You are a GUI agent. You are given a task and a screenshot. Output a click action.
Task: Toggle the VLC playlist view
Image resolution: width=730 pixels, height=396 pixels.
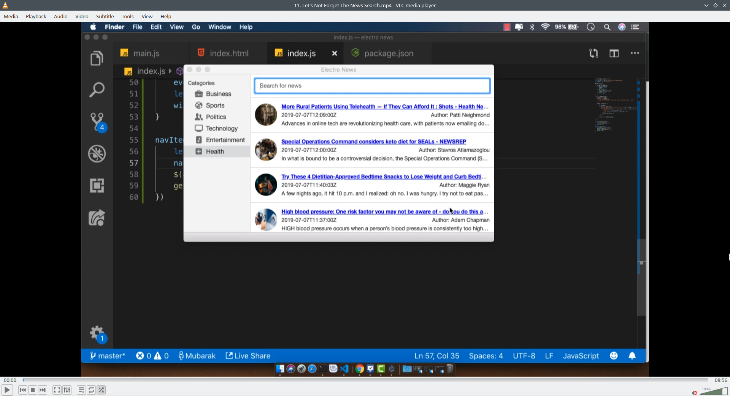(81, 390)
